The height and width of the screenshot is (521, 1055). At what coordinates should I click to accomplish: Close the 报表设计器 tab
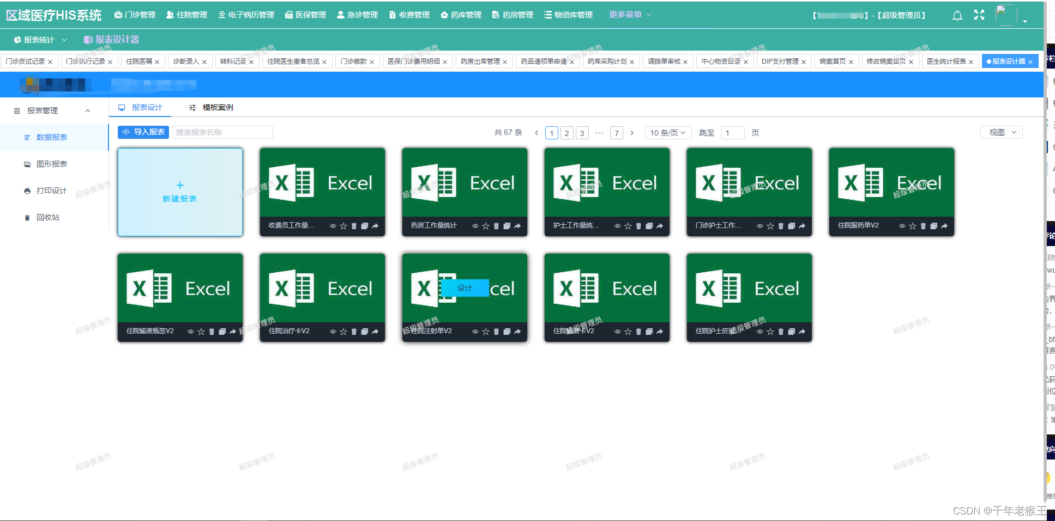click(x=1030, y=62)
